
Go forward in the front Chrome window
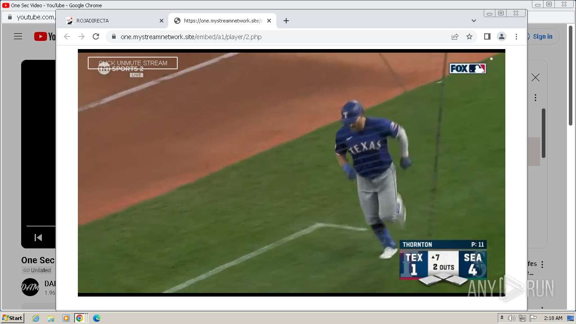point(81,36)
